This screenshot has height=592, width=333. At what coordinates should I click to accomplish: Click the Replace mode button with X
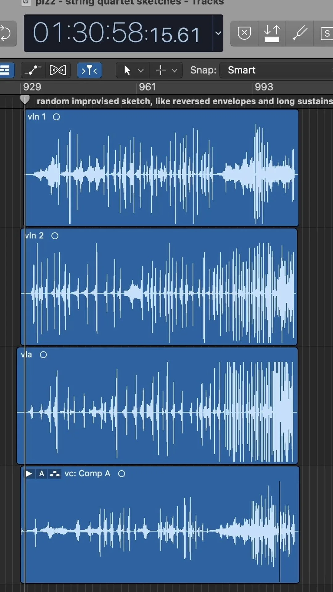pyautogui.click(x=244, y=33)
